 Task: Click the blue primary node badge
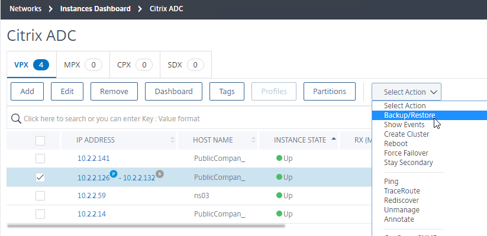click(x=114, y=174)
